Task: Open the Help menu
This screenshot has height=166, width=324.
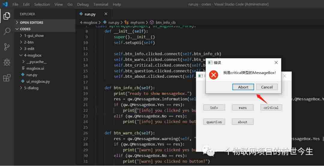Action: tap(117, 4)
